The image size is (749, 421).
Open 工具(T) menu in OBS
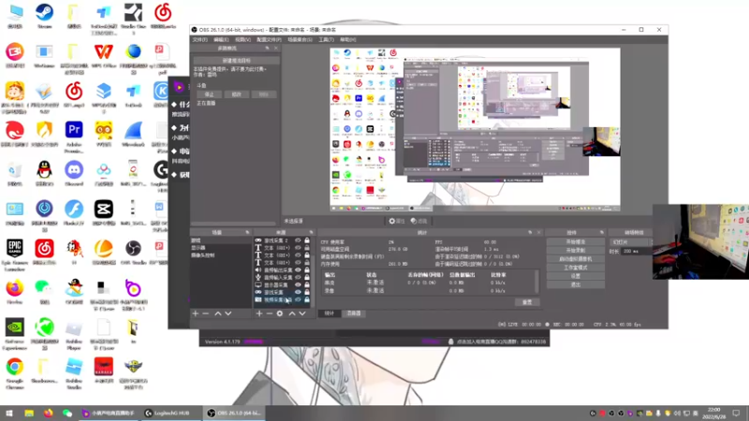[326, 39]
